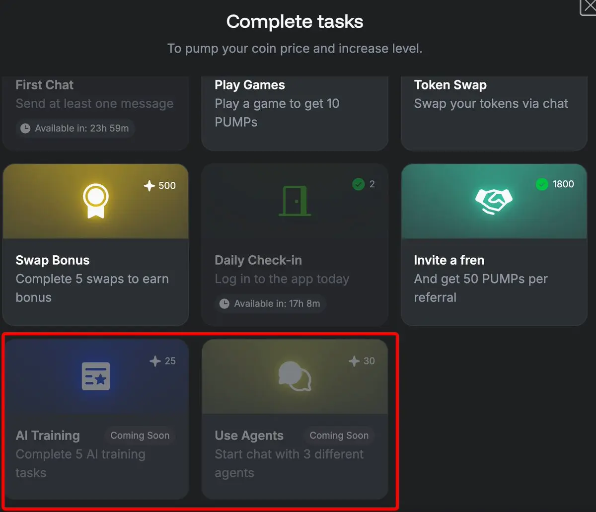Click the sparkle icon beside 25
The width and height of the screenshot is (596, 512).
click(155, 361)
